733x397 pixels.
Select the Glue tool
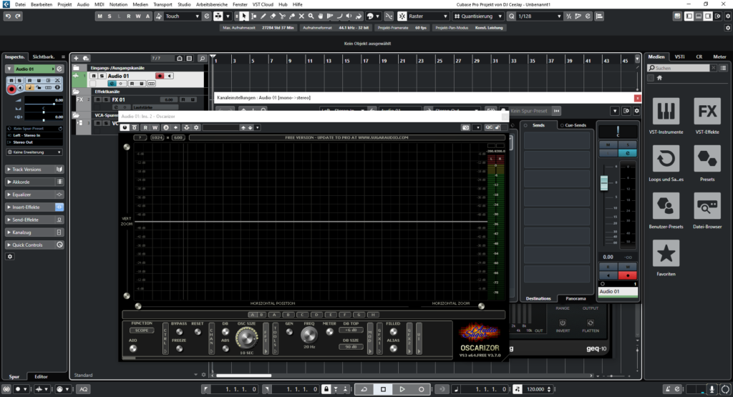pyautogui.click(x=292, y=16)
